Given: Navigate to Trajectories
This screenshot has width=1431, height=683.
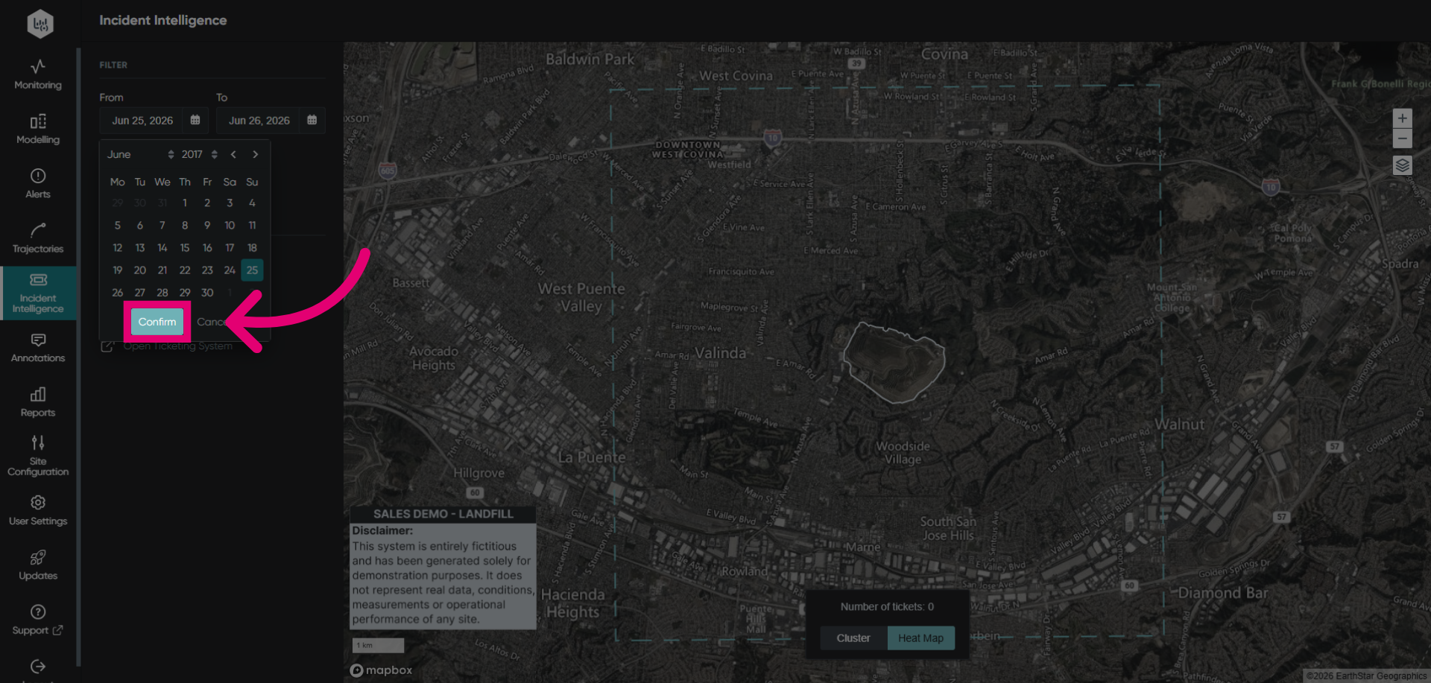Looking at the screenshot, I should [38, 238].
